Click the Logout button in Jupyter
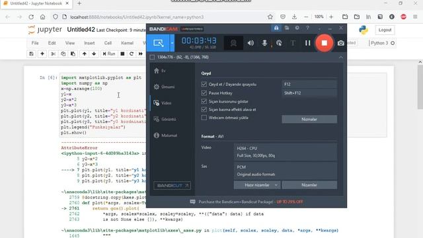Image resolution: width=423 pixels, height=238 pixels. [x=385, y=30]
